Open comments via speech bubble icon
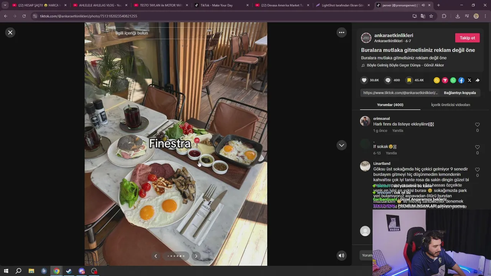This screenshot has height=276, width=491. [x=388, y=80]
